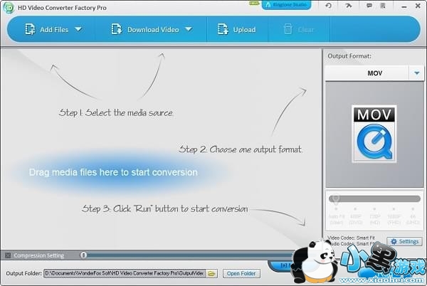
Task: Click the Open Folder button
Action: [241, 273]
